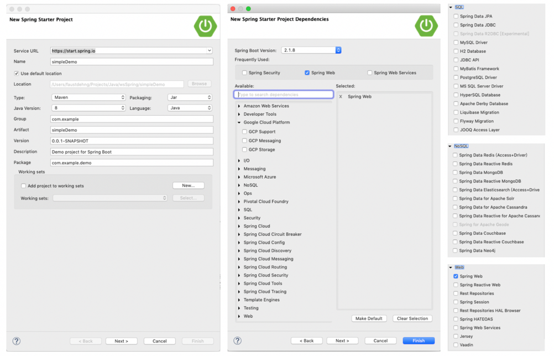
Task: Open the Java Version dropdown
Action: point(88,108)
